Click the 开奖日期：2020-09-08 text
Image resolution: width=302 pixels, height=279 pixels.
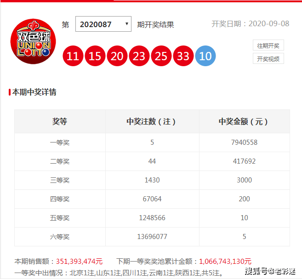[250, 24]
